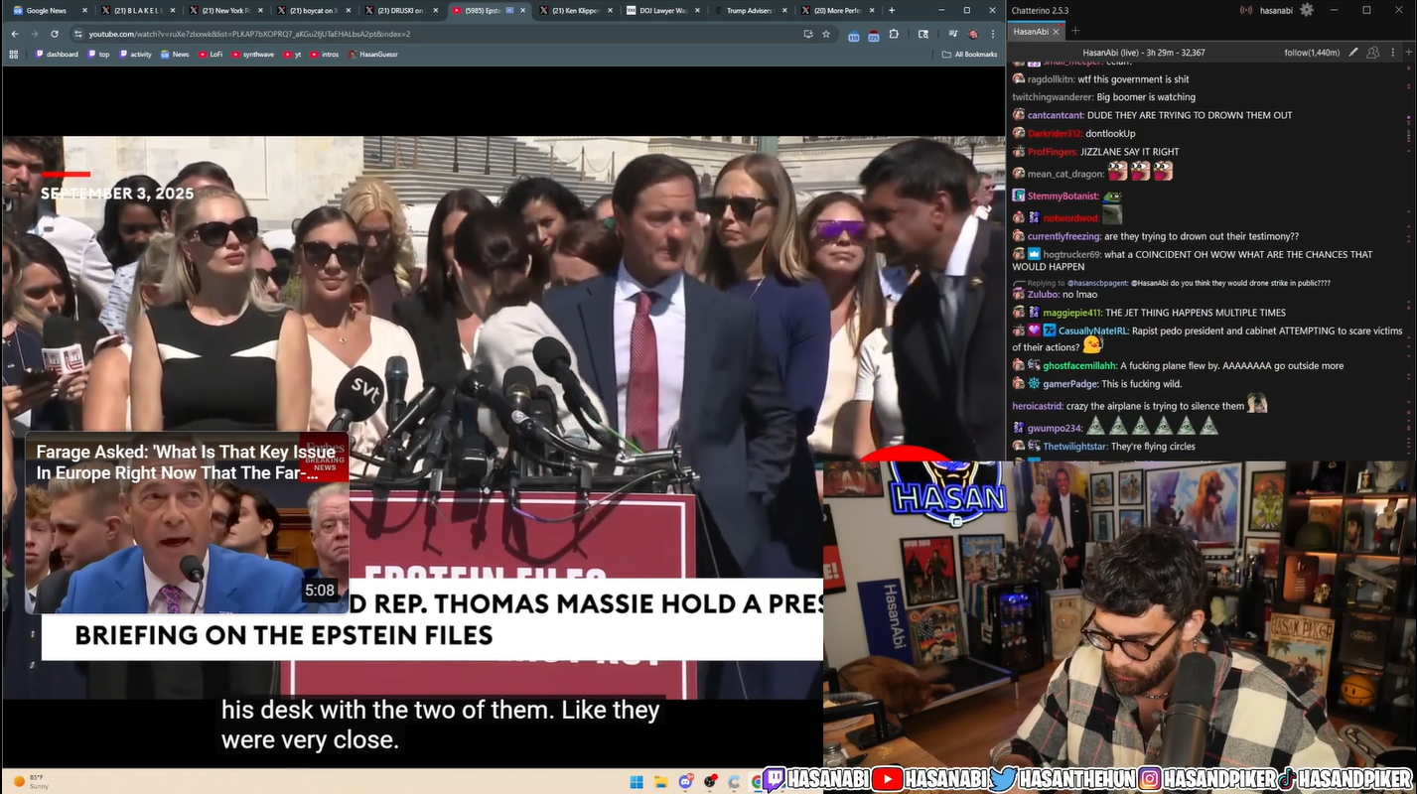The height and width of the screenshot is (794, 1417).
Task: Open Discord from the taskbar
Action: [685, 782]
